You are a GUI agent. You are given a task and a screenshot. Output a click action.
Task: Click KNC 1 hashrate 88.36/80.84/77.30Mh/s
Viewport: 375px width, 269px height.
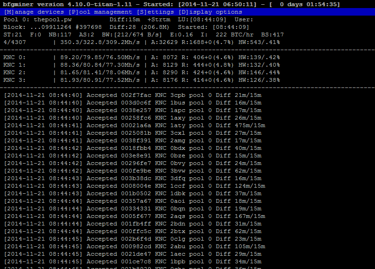tap(100, 65)
